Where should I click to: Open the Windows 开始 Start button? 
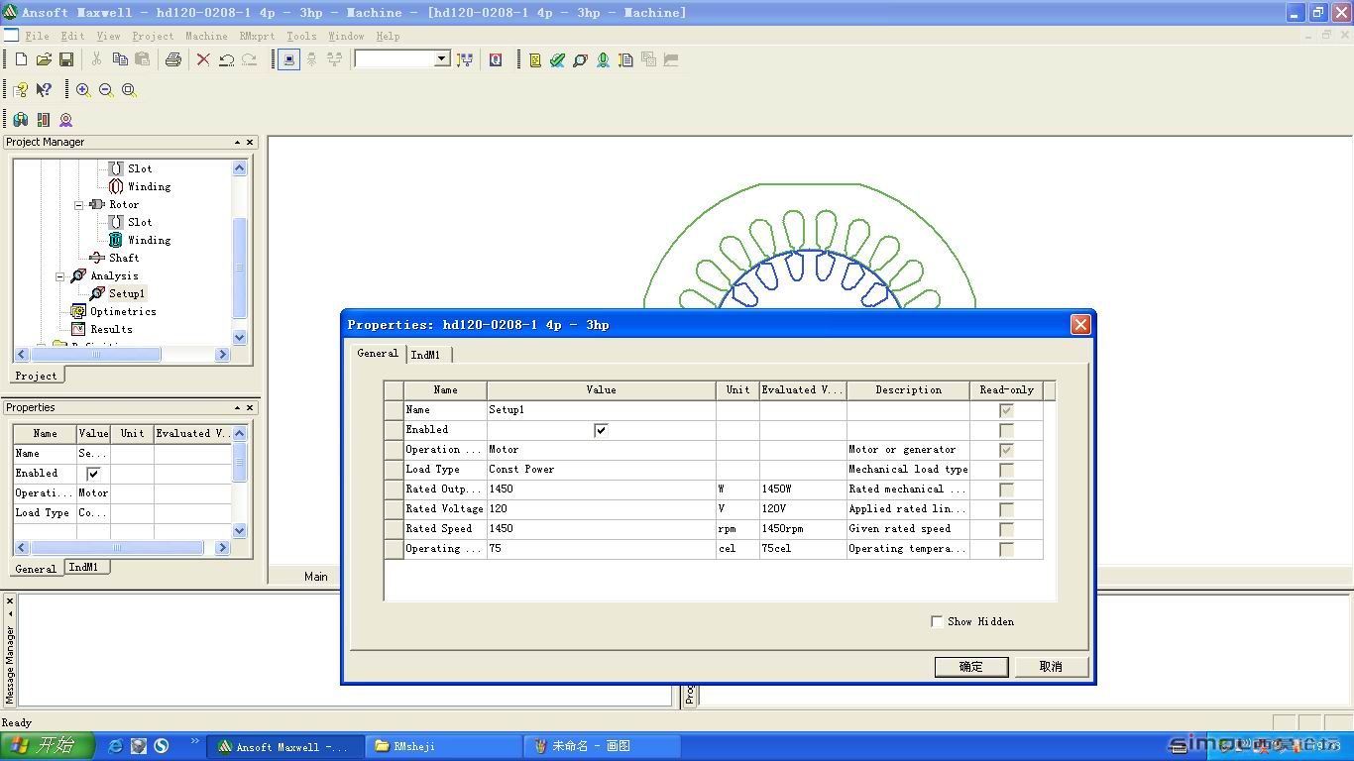click(x=47, y=746)
